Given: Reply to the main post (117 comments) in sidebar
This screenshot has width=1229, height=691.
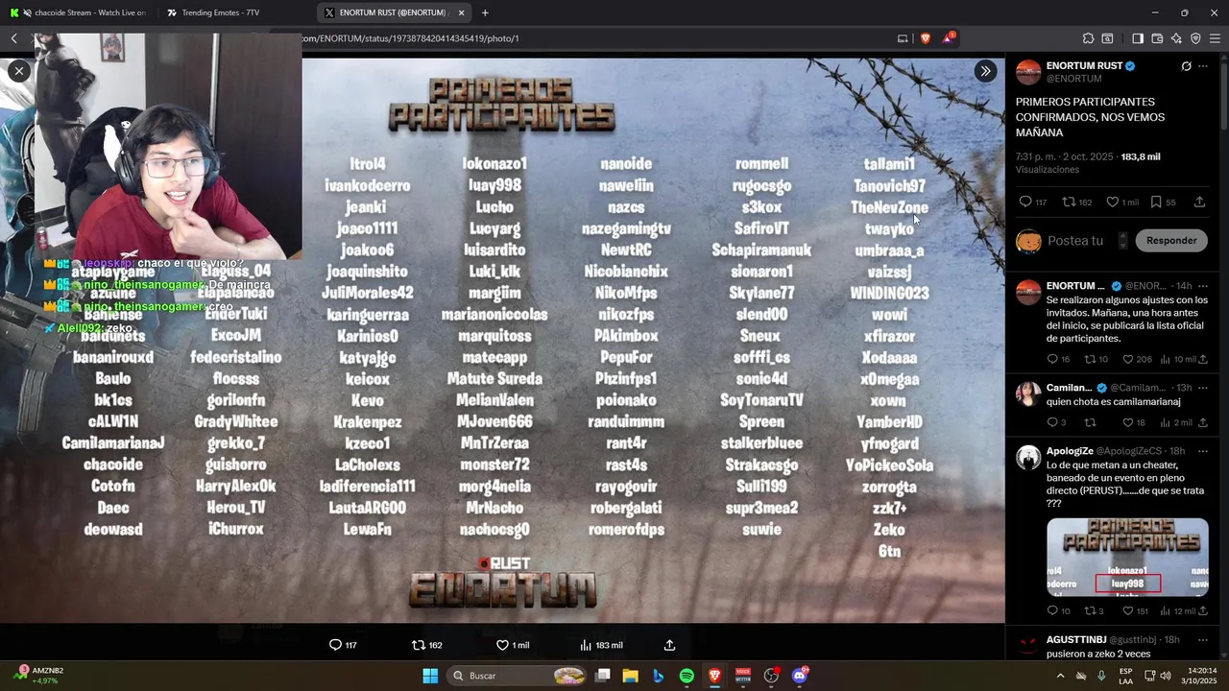Looking at the screenshot, I should pyautogui.click(x=1032, y=203).
